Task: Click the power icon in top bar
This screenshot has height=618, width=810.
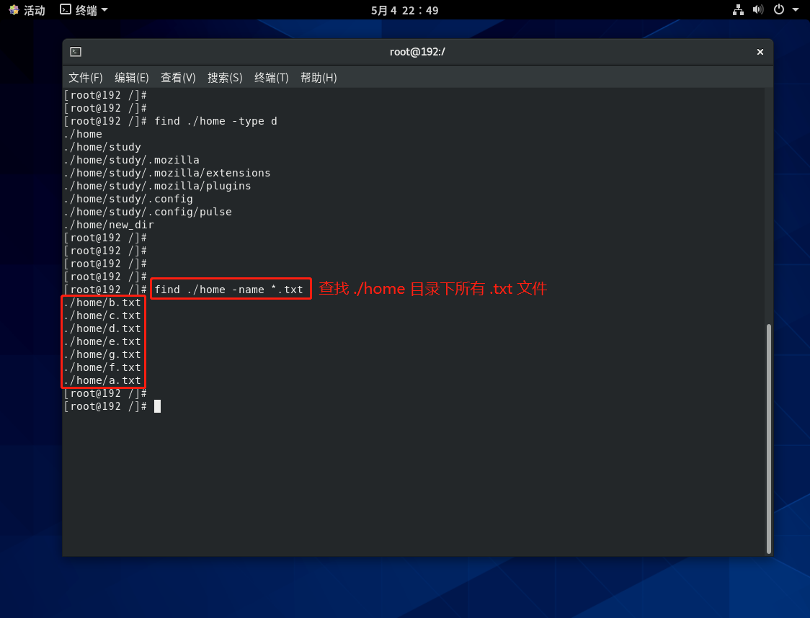Action: (778, 10)
